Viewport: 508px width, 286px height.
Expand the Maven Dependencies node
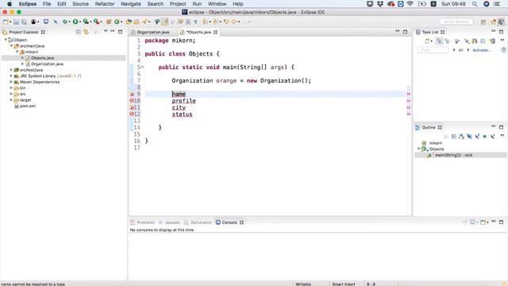point(11,82)
